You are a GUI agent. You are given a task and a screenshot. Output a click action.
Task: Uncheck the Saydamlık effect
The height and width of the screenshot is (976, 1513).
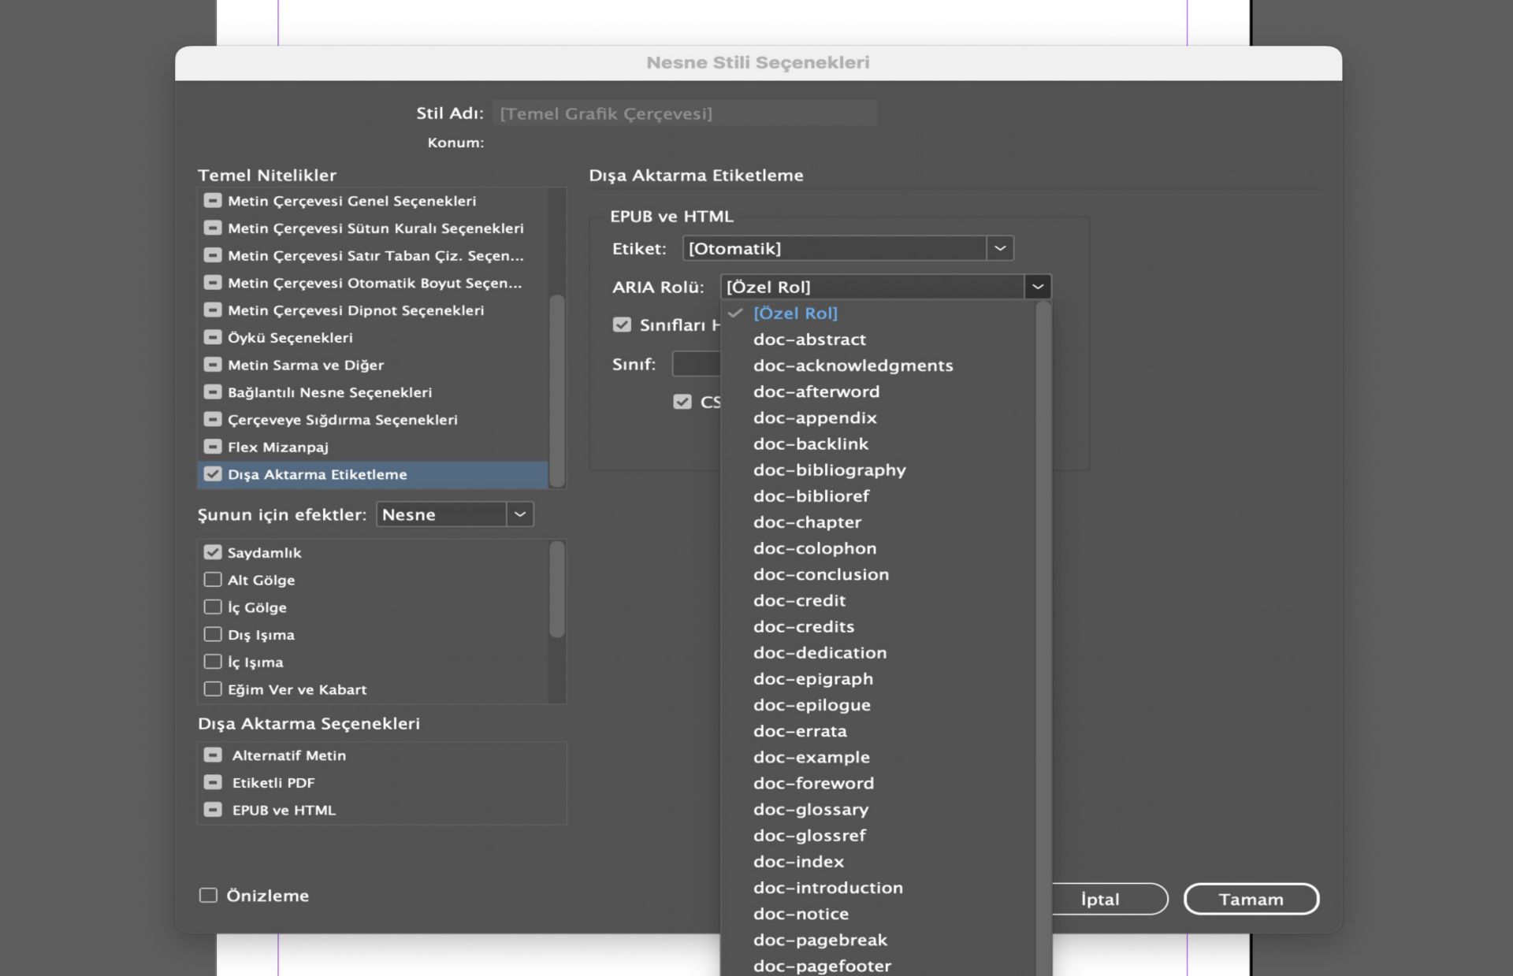(x=213, y=552)
